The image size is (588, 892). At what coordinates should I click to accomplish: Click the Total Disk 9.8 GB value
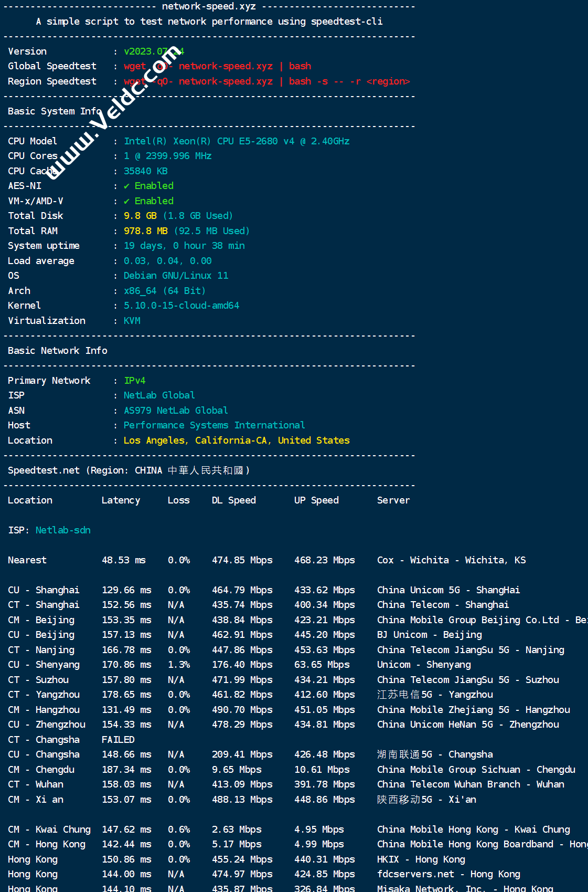point(140,216)
